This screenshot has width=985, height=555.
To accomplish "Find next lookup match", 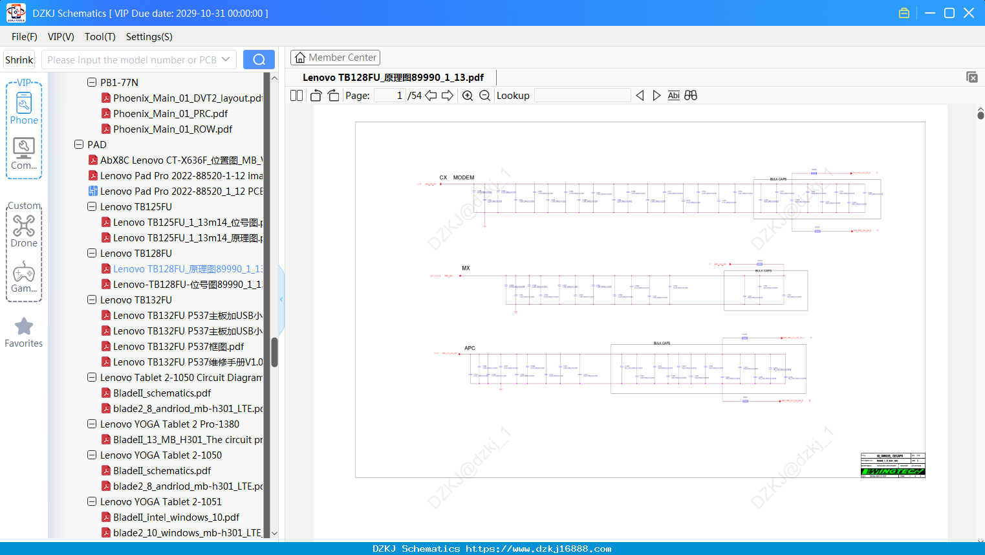I will click(x=656, y=96).
